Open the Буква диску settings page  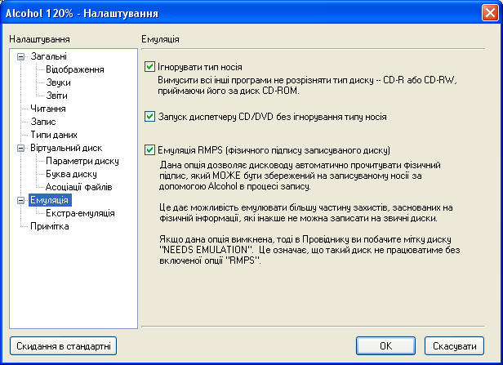click(71, 175)
